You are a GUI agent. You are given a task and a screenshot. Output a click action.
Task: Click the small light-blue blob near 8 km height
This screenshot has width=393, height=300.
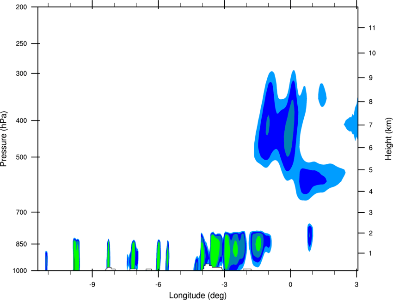(x=322, y=95)
